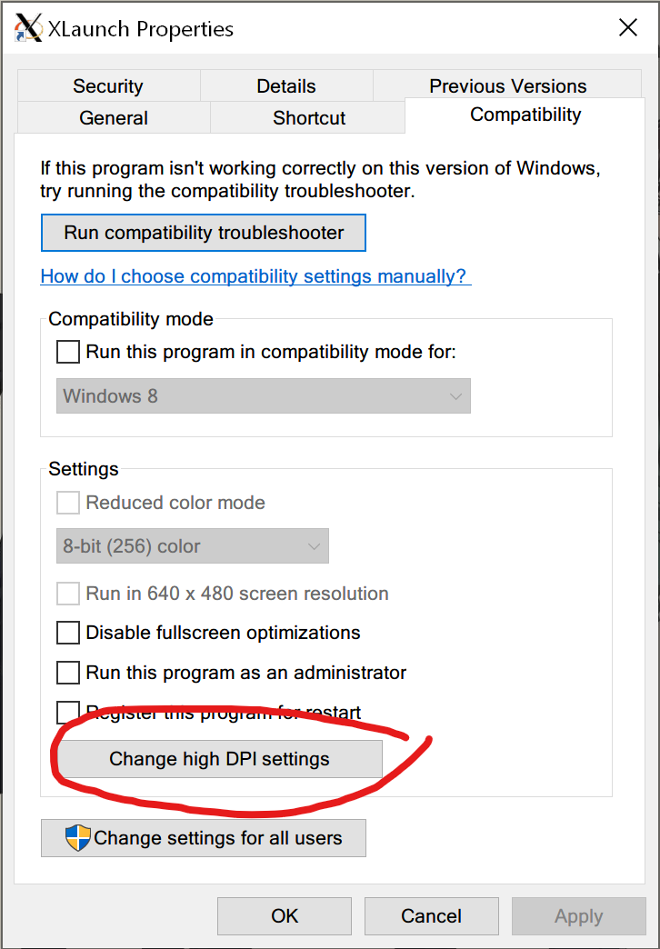This screenshot has height=949, width=660.
Task: Select the Previous Versions tab
Action: pyautogui.click(x=507, y=86)
